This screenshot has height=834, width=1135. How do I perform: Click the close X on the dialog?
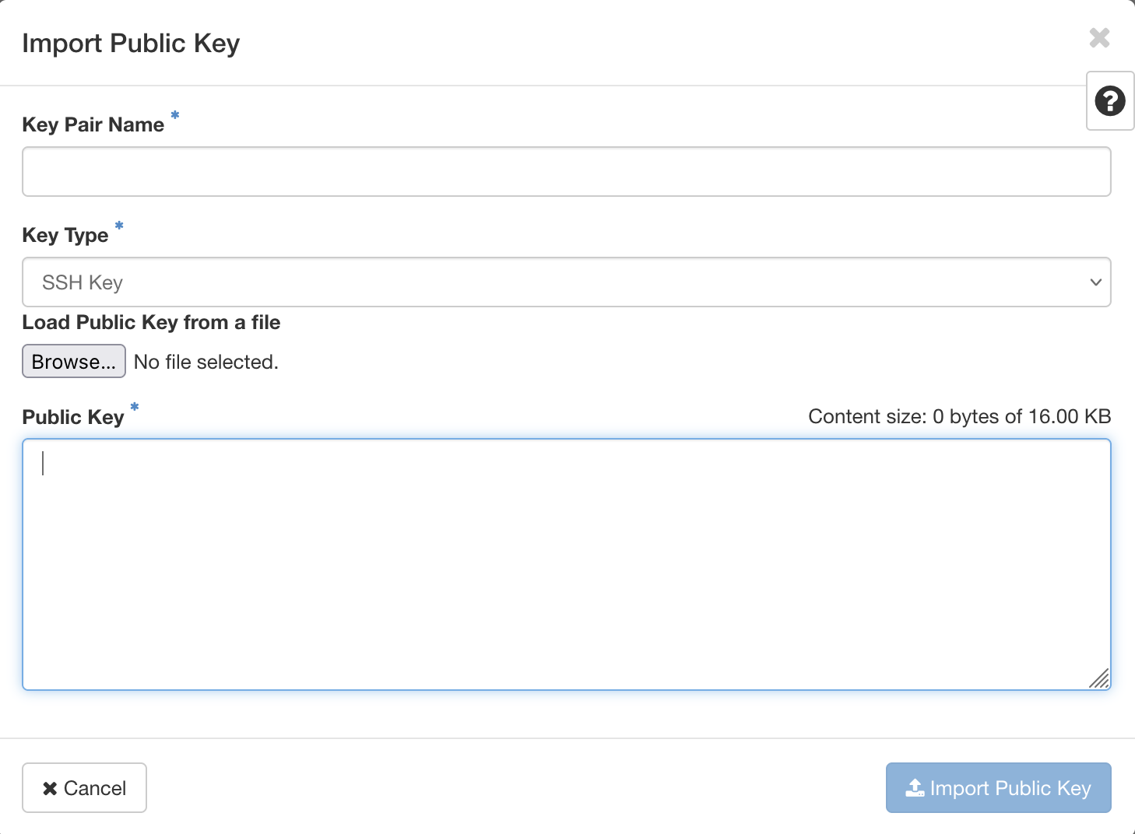[1098, 37]
